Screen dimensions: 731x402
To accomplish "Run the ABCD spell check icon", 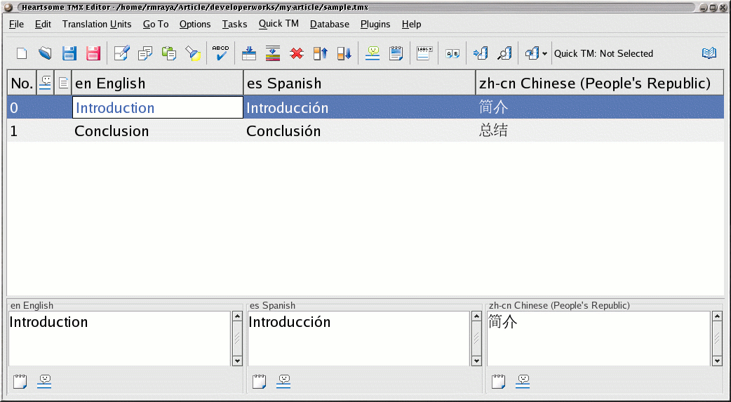I will [x=220, y=53].
